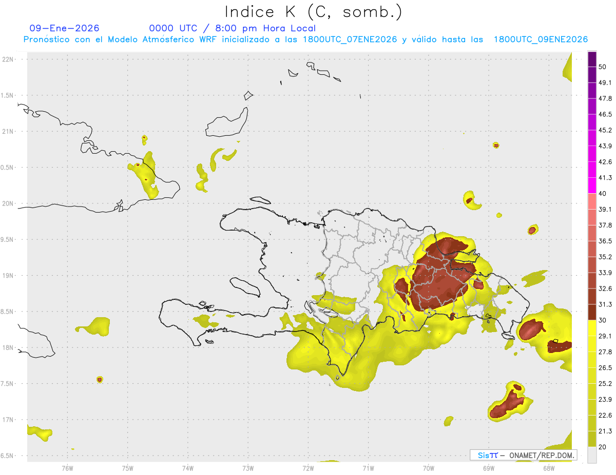Click the dark purple swatch topping the color scale
Viewport: 616px width, 475px height.
point(592,60)
